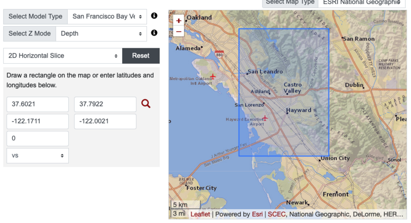Image resolution: width=411 pixels, height=223 pixels.
Task: Open the Select Model Type dropdown
Action: [107, 16]
